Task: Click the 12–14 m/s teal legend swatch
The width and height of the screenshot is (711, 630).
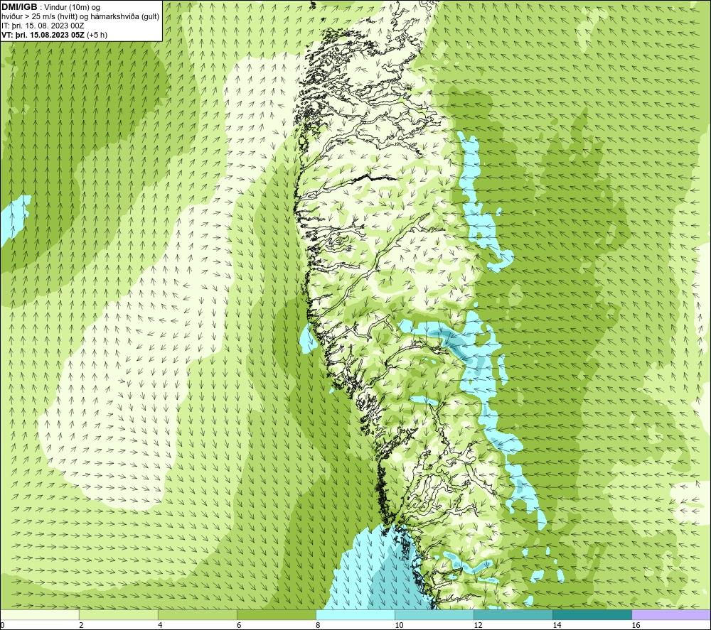Action: (513, 615)
